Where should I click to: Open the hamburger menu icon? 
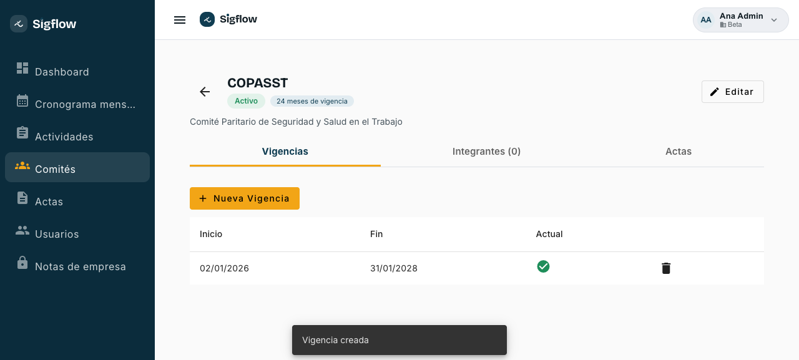pos(180,20)
